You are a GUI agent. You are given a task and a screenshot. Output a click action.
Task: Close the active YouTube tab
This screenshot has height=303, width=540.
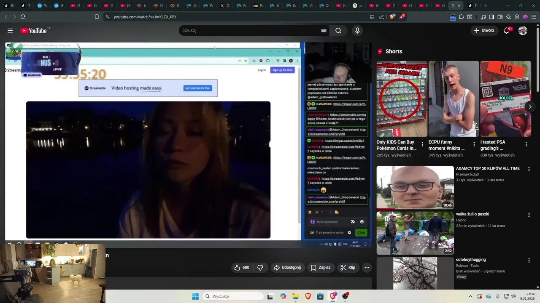pyautogui.click(x=459, y=5)
